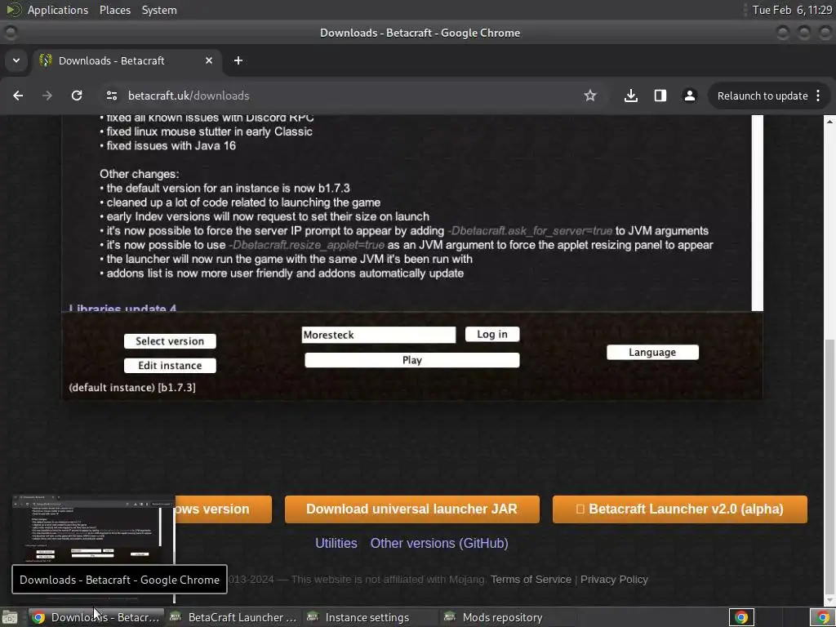Bookmark this page with the star icon
Viewport: 836px width, 627px height.
click(x=589, y=96)
